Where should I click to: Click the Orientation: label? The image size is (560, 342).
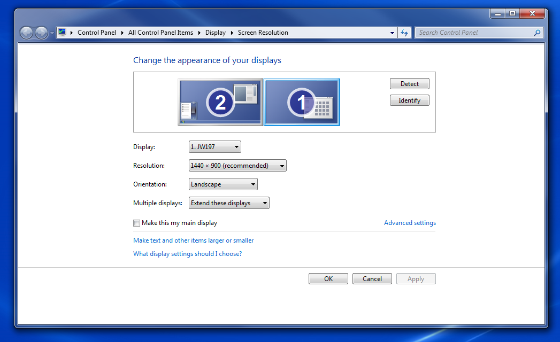click(x=150, y=184)
